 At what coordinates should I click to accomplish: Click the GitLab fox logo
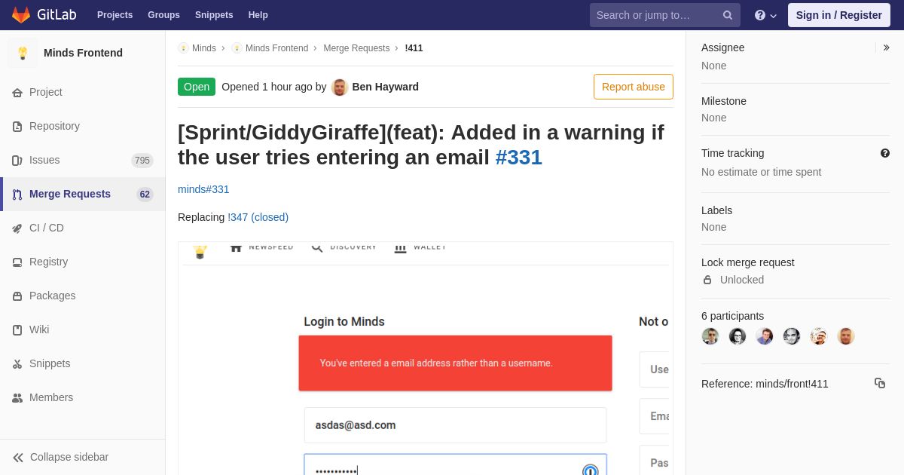pyautogui.click(x=21, y=15)
